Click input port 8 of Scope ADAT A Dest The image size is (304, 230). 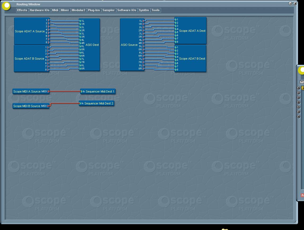click(176, 42)
